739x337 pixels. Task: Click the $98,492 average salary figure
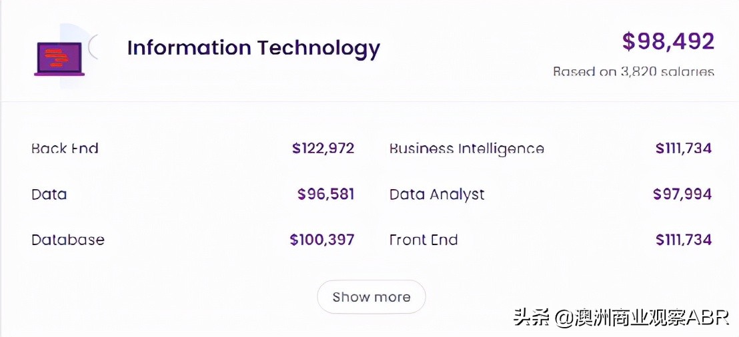point(668,41)
